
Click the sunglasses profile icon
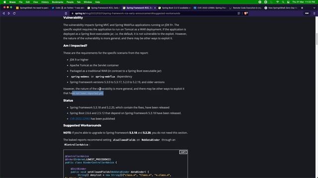307,13
